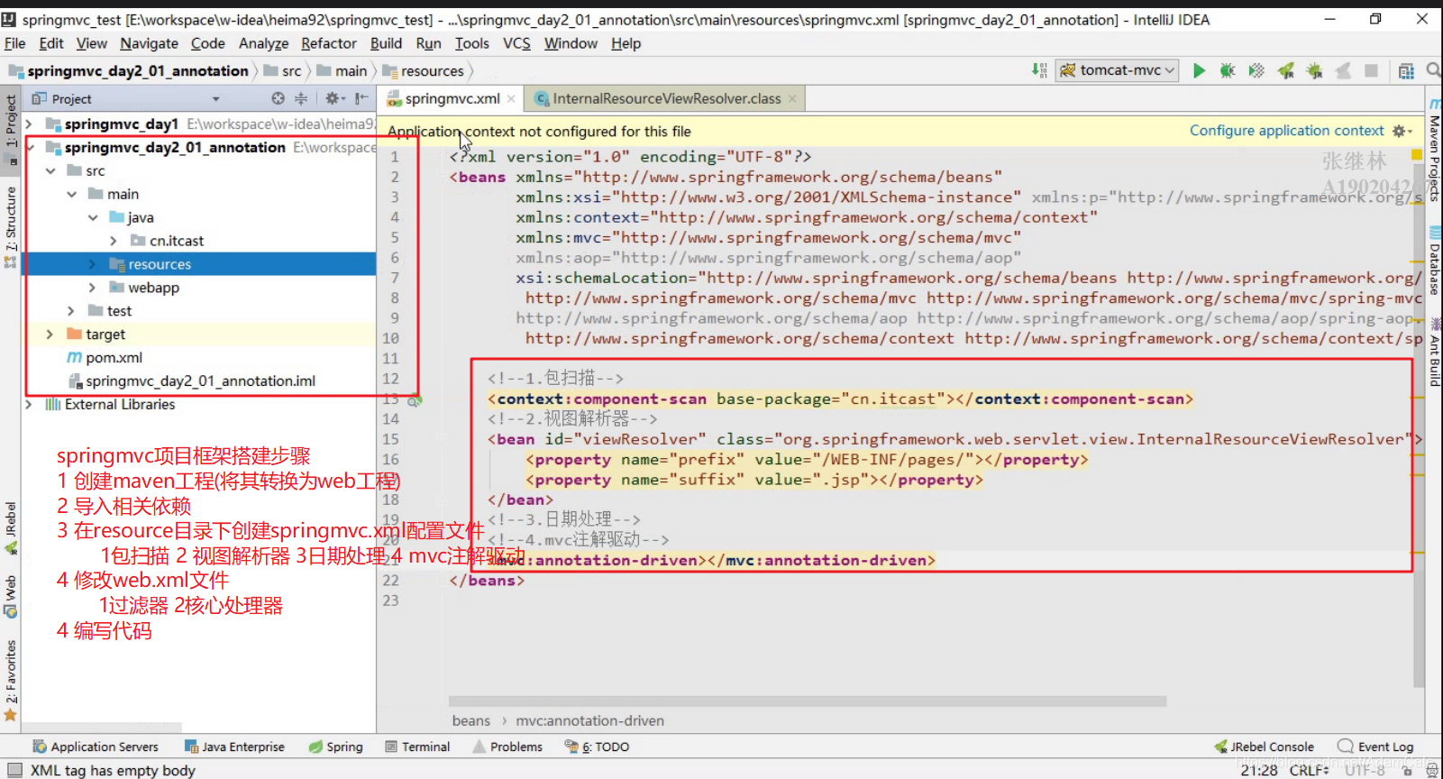Click the build binary arrow icon
The width and height of the screenshot is (1443, 779).
click(x=1039, y=70)
